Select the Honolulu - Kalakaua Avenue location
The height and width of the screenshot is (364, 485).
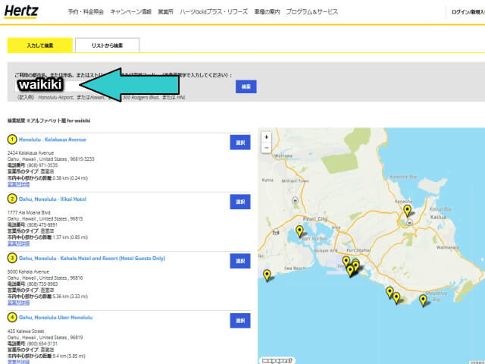click(240, 142)
